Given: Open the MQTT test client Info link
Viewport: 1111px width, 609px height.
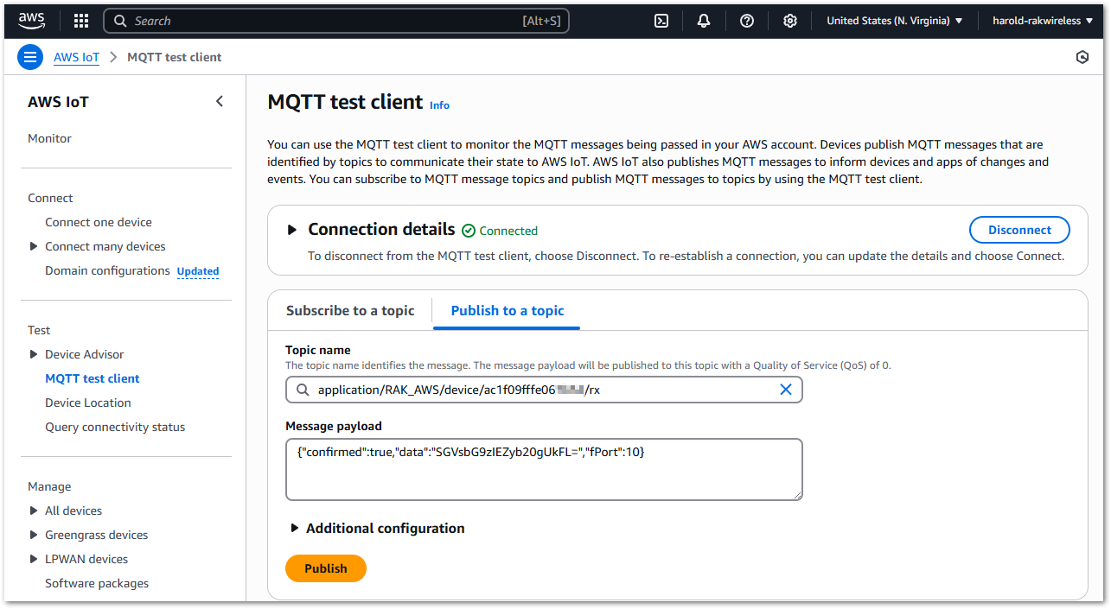Looking at the screenshot, I should coord(439,105).
